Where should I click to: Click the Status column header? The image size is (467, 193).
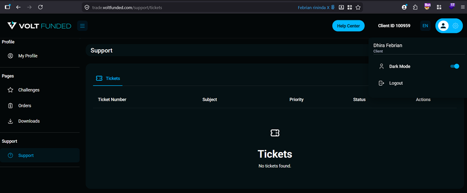click(359, 99)
